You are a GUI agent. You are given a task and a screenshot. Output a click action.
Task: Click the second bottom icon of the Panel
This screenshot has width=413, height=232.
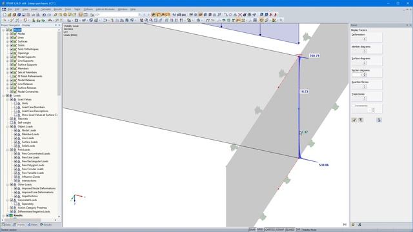pos(359,224)
